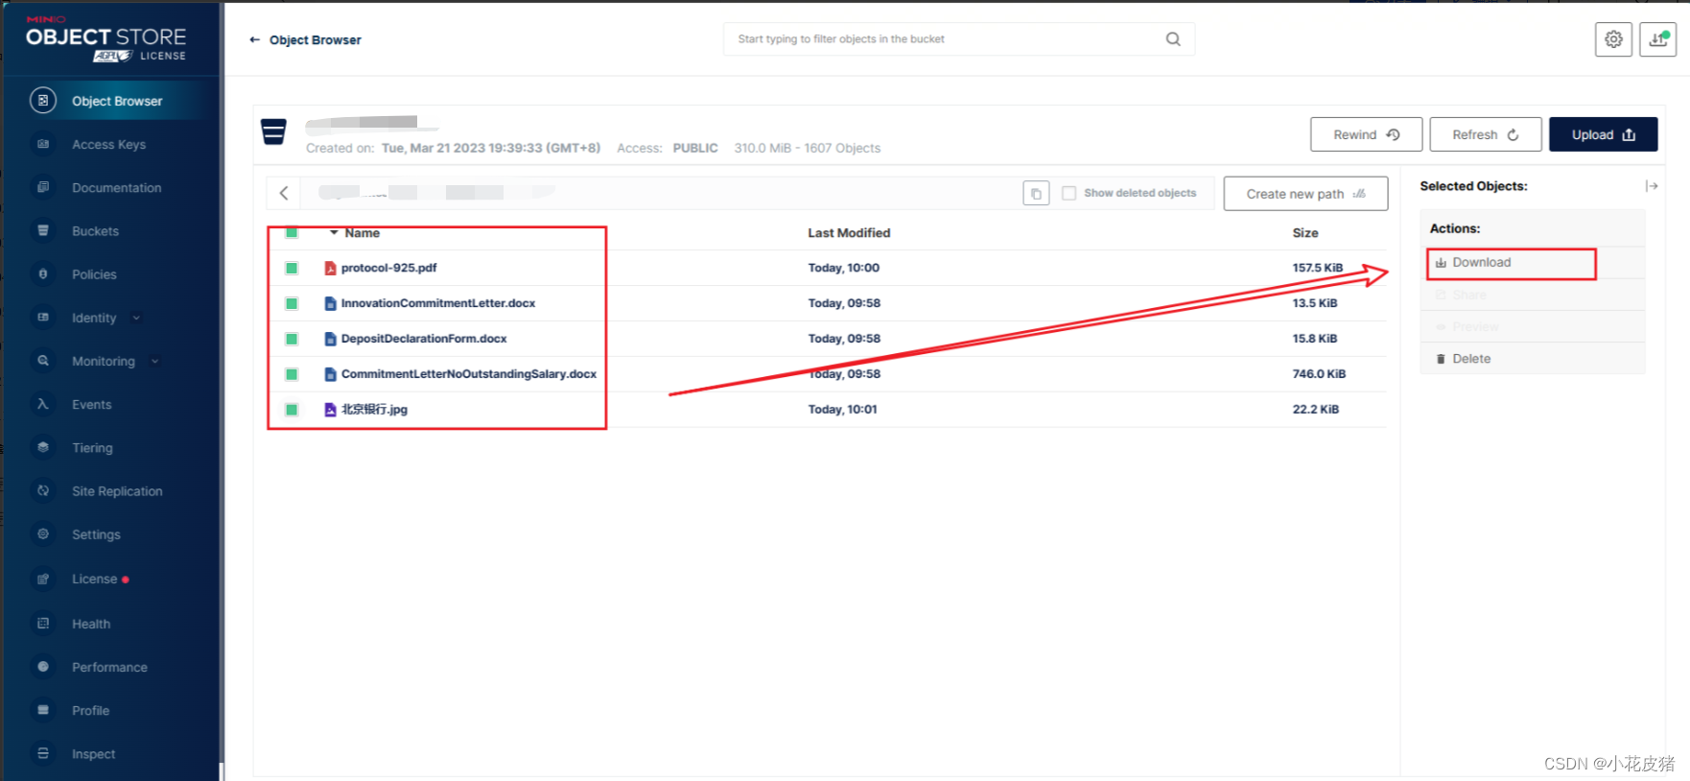The width and height of the screenshot is (1690, 781).
Task: Expand the Identity menu chevron
Action: pyautogui.click(x=135, y=318)
